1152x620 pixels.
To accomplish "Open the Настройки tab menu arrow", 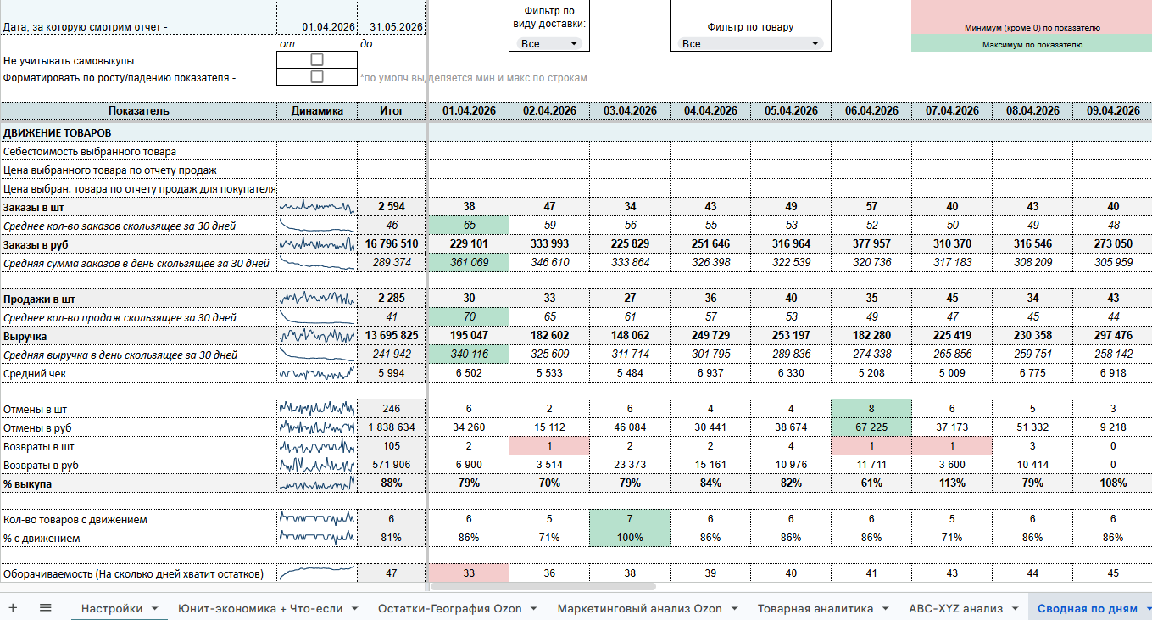I will 154,608.
